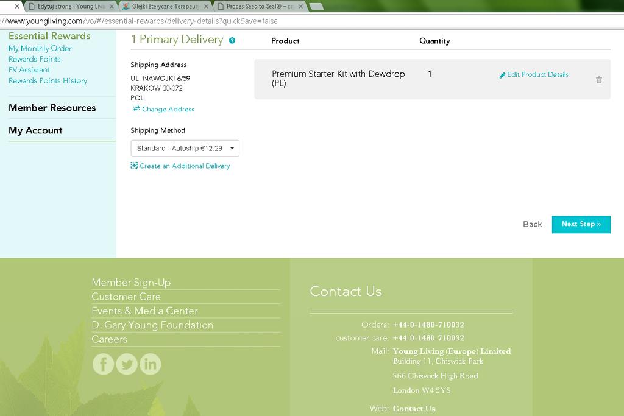
Task: Open Careers footer link
Action: coord(109,339)
